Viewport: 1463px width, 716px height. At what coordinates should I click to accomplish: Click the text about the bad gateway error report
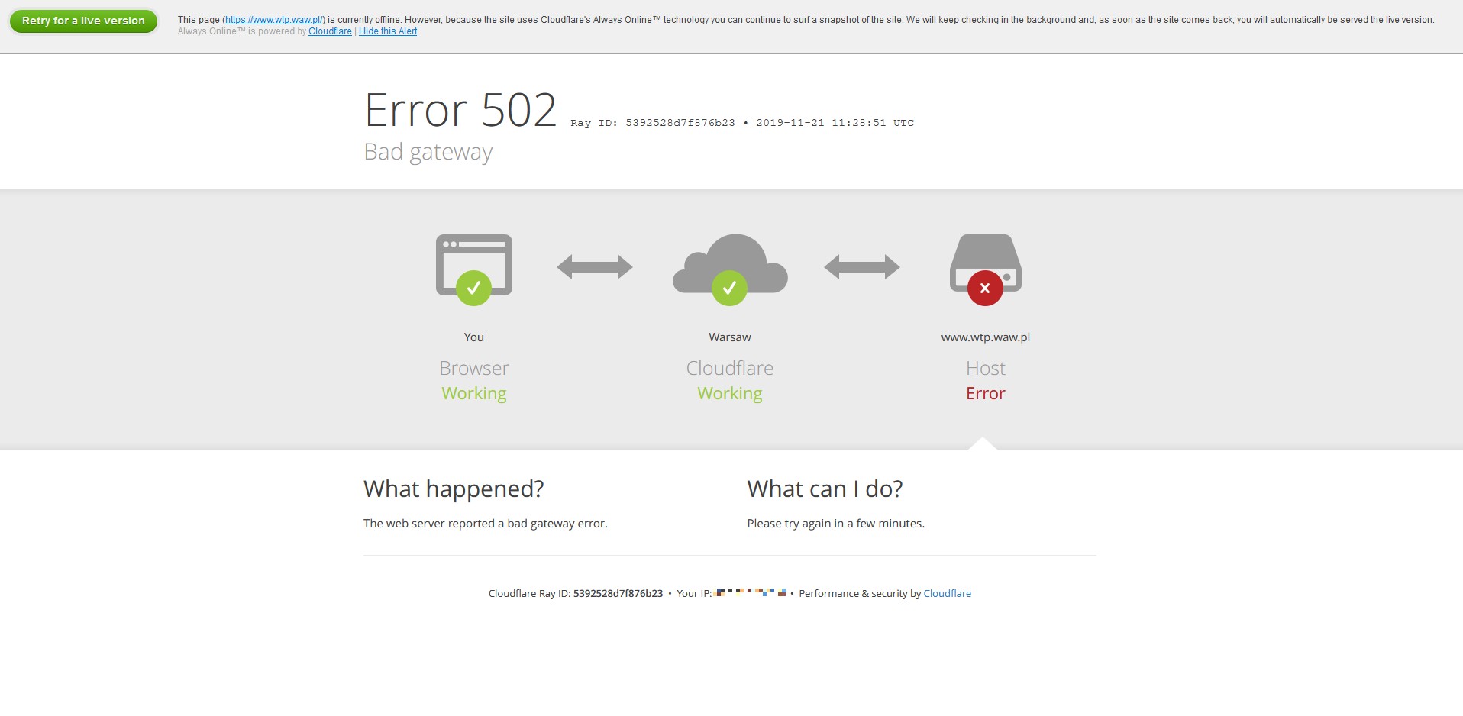click(x=486, y=524)
